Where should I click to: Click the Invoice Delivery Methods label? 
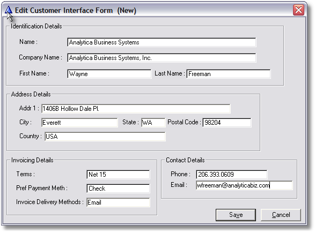49,202
